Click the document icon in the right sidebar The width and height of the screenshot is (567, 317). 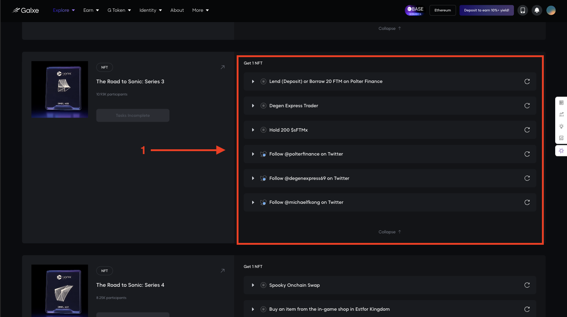click(x=561, y=102)
